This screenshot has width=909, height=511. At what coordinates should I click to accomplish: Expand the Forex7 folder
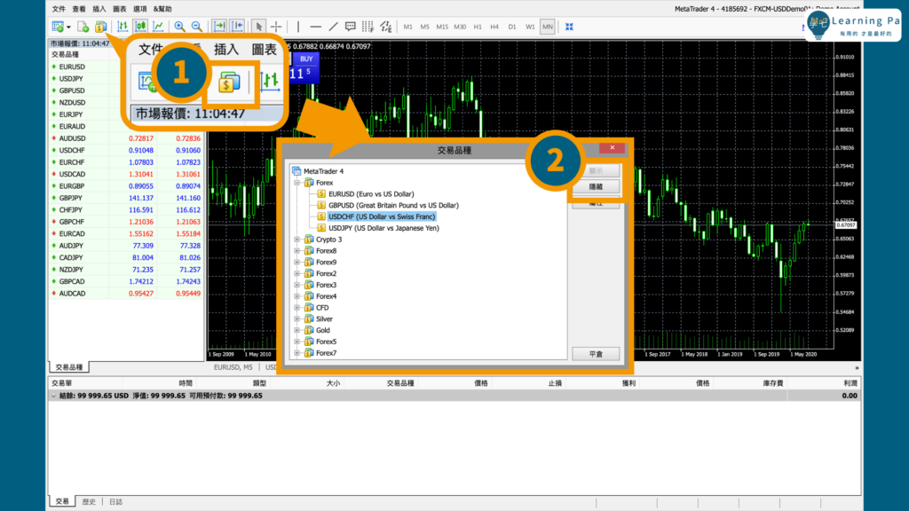click(296, 353)
